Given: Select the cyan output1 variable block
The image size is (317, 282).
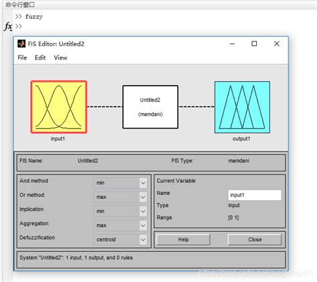Looking at the screenshot, I should coord(242,107).
